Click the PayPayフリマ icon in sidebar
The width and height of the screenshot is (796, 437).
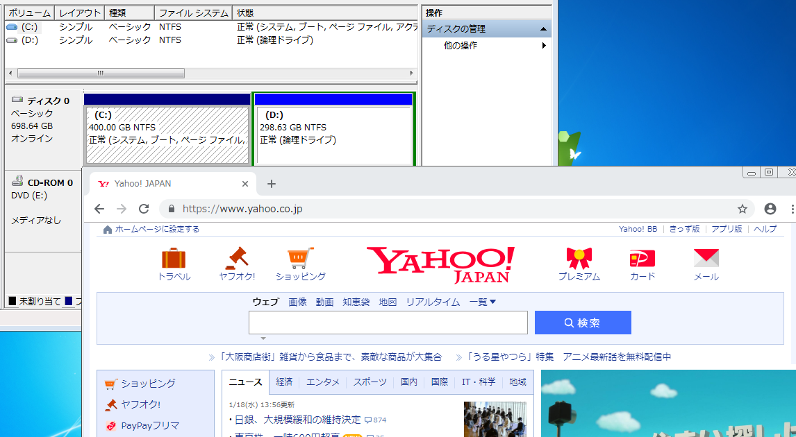(x=110, y=426)
